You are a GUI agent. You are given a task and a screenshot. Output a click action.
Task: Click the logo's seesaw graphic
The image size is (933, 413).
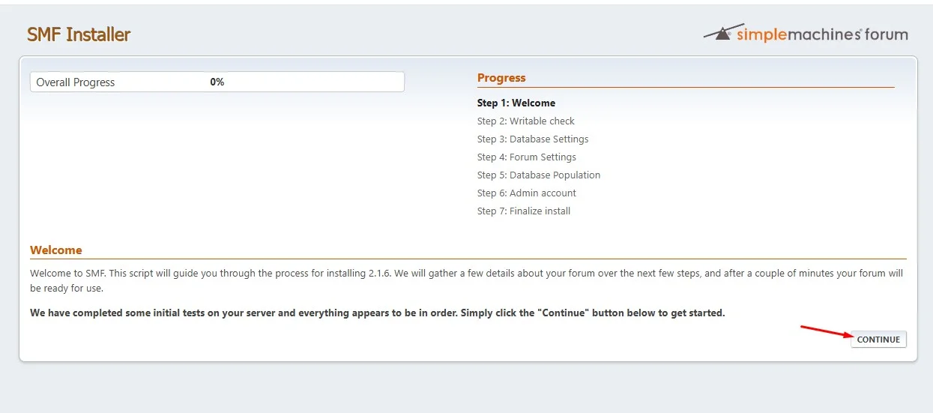click(718, 34)
